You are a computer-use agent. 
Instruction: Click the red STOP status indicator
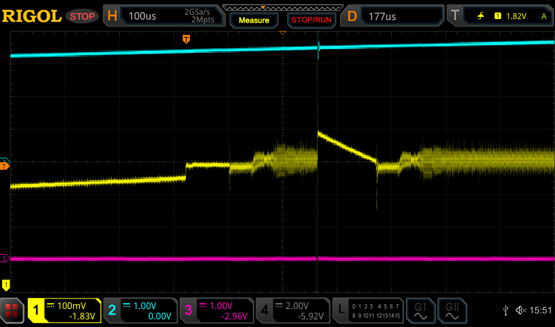82,16
